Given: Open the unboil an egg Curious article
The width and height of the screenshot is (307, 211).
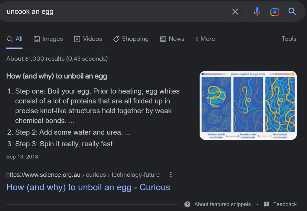Looking at the screenshot, I should coord(88,187).
